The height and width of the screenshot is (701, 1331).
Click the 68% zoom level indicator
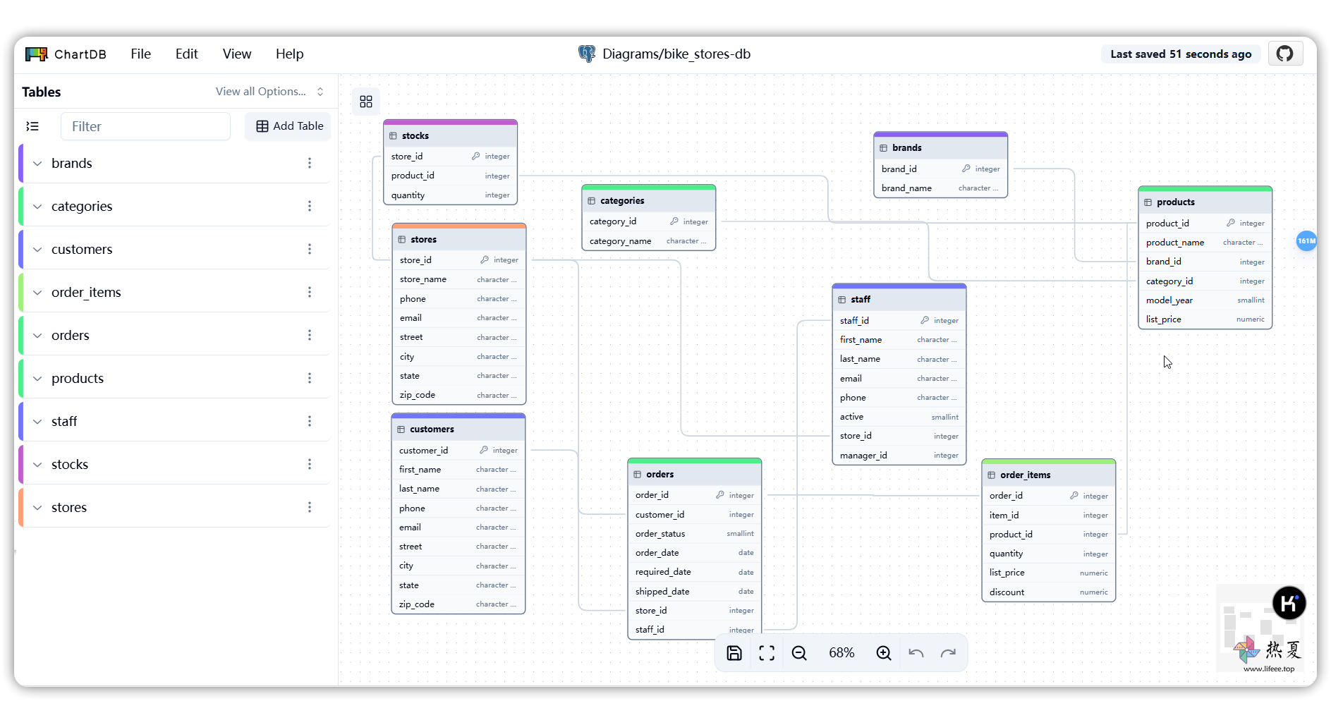coord(841,653)
